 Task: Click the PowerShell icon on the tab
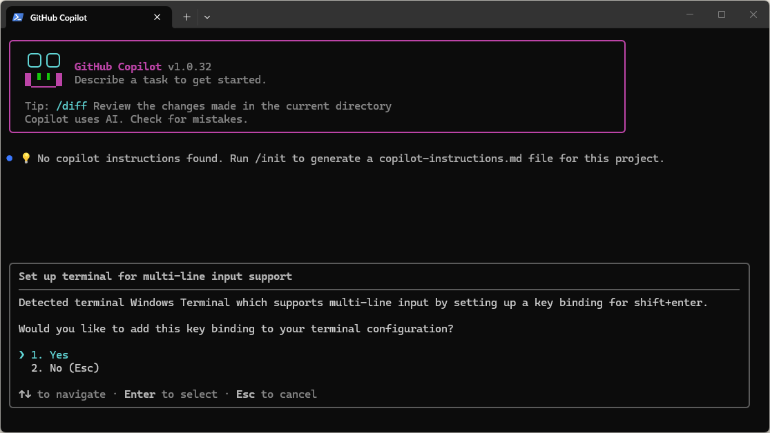coord(18,17)
